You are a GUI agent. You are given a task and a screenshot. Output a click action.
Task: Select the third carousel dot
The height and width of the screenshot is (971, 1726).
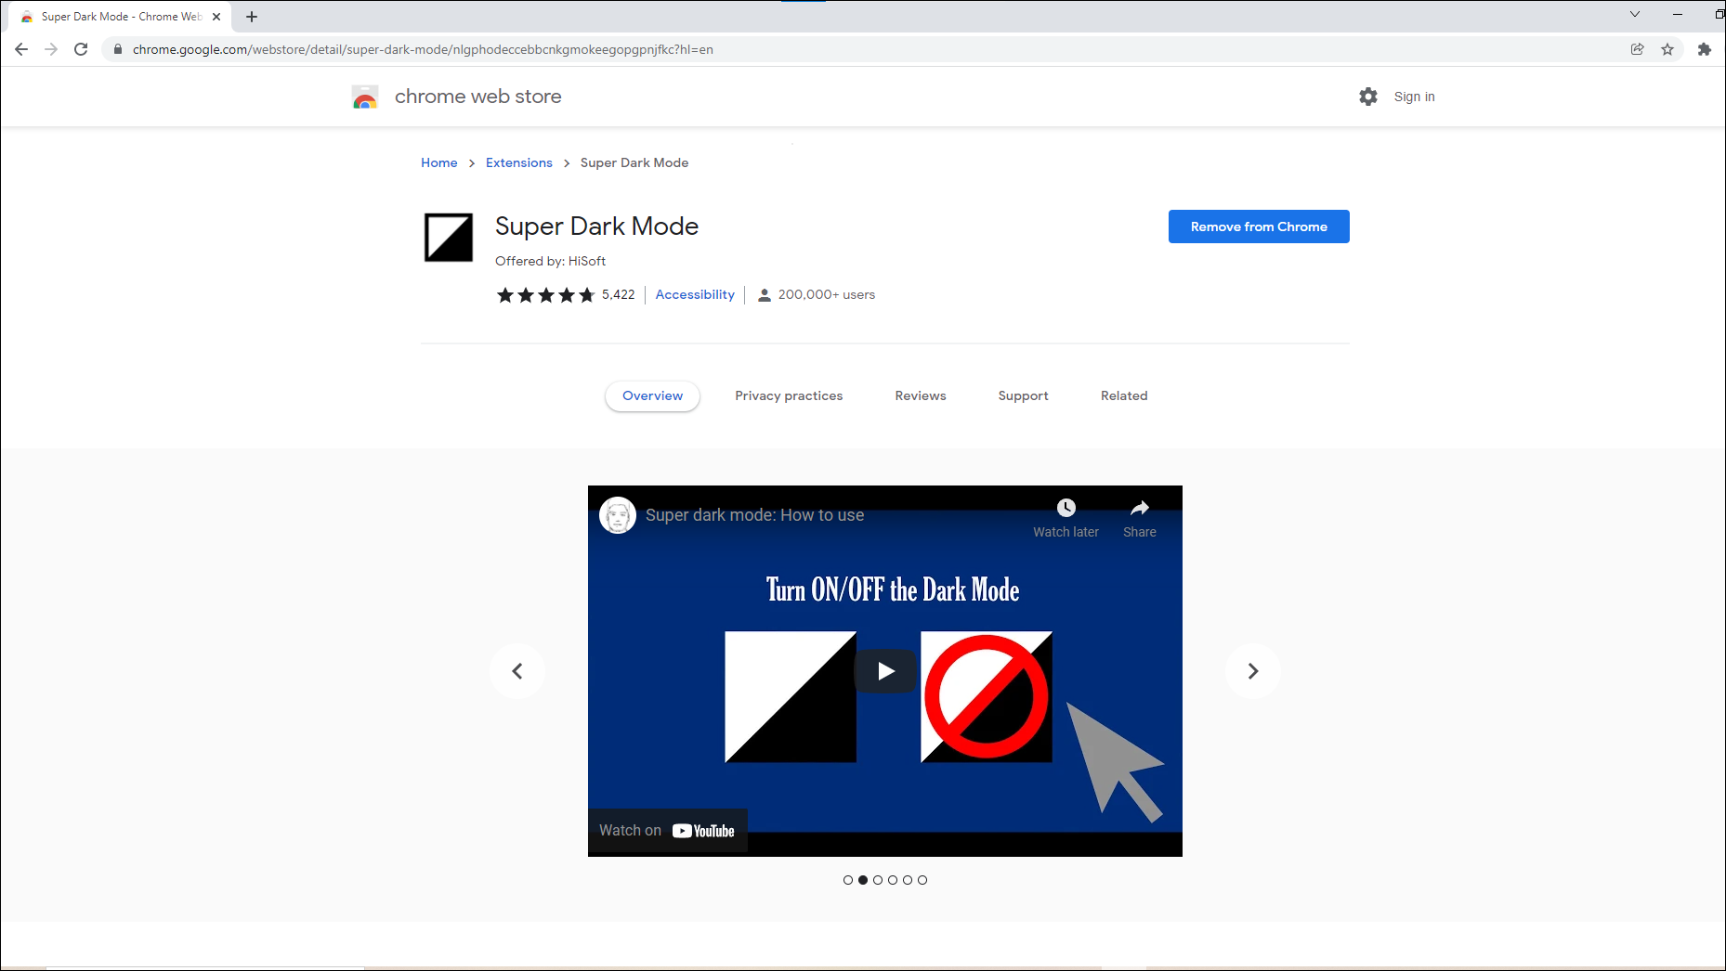click(878, 880)
